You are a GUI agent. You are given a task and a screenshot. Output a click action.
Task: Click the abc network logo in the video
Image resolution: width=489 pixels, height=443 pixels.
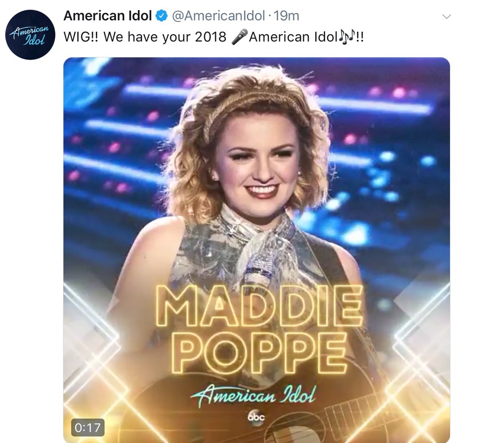(x=256, y=417)
